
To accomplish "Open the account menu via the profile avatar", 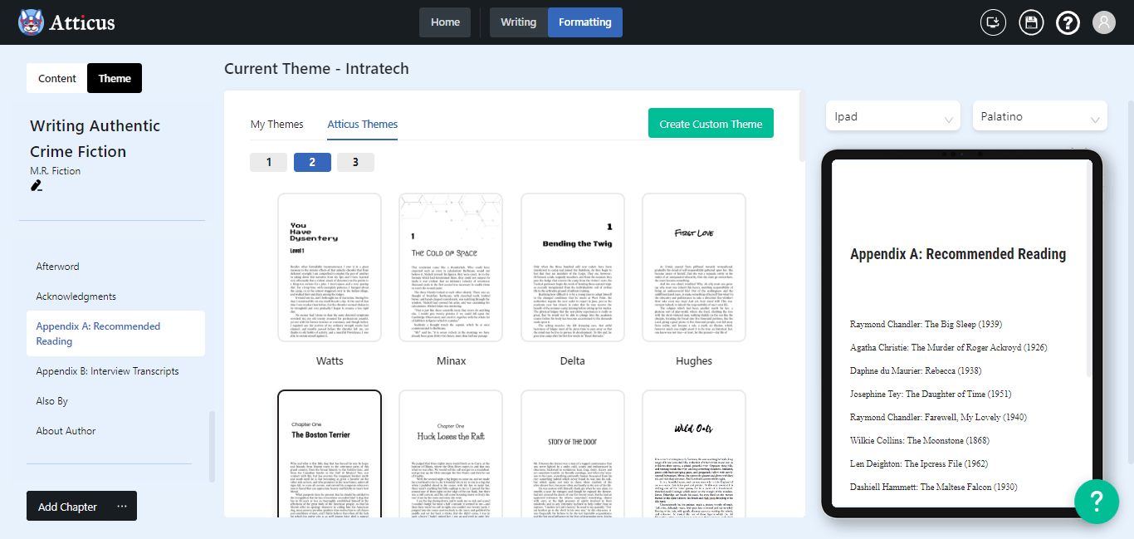I will point(1103,22).
